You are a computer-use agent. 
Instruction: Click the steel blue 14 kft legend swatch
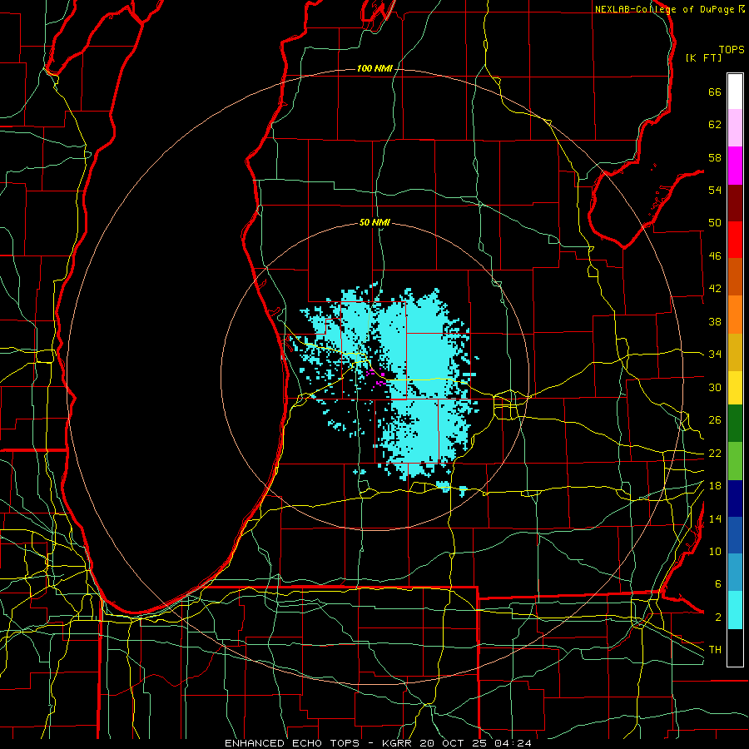(x=735, y=573)
